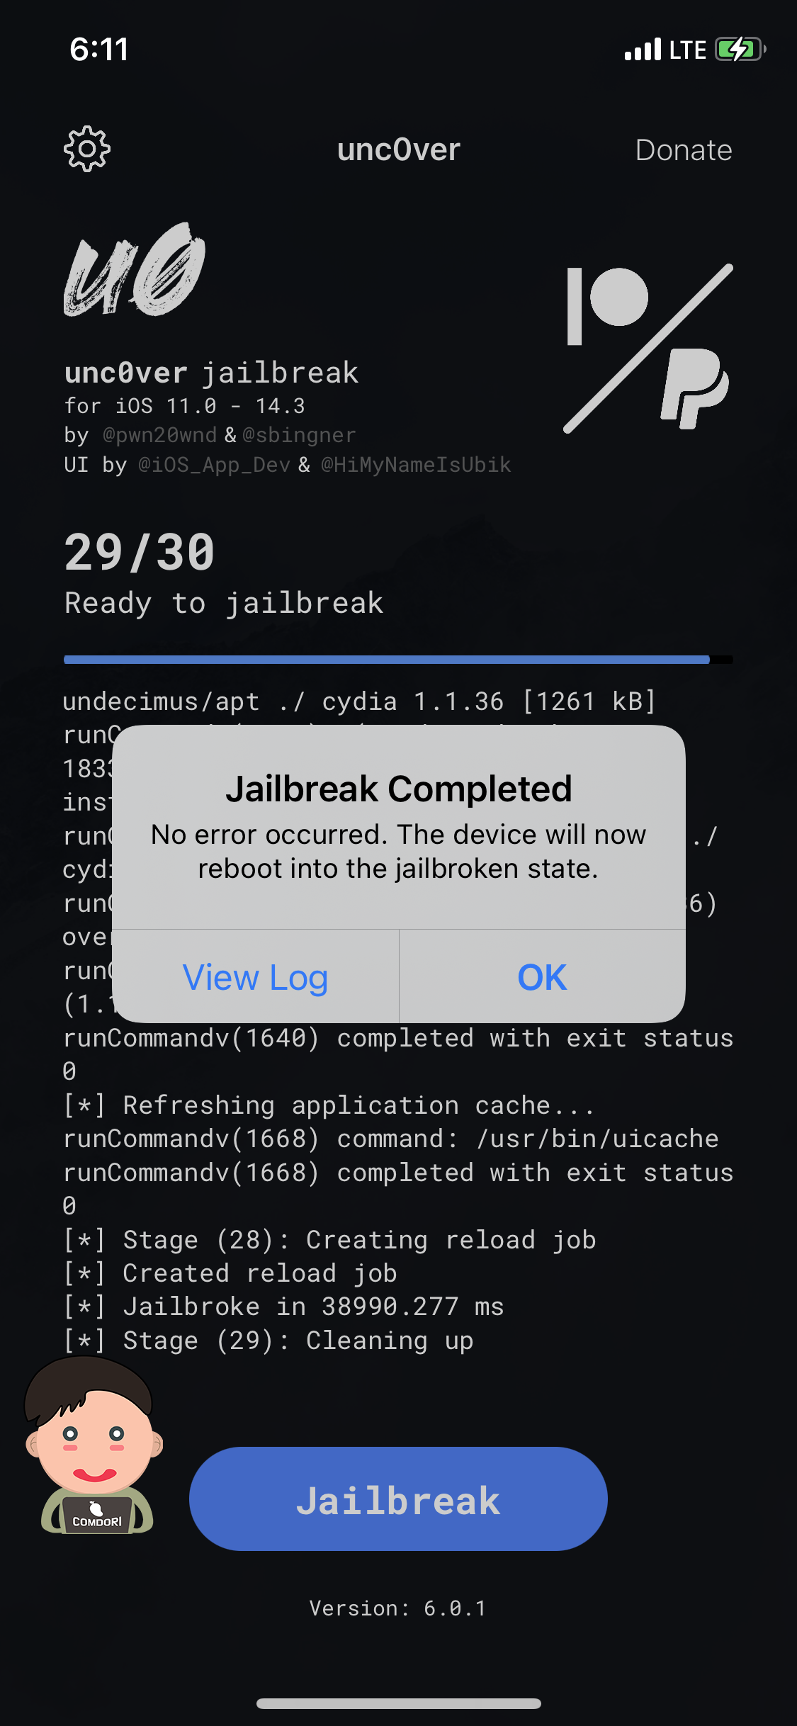The height and width of the screenshot is (1726, 797).
Task: Tap the Version: 6.0.1 label
Action: (x=398, y=1608)
